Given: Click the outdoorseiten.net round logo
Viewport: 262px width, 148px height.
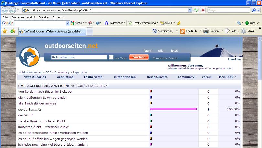Looking at the screenshot, I should [x=29, y=56].
